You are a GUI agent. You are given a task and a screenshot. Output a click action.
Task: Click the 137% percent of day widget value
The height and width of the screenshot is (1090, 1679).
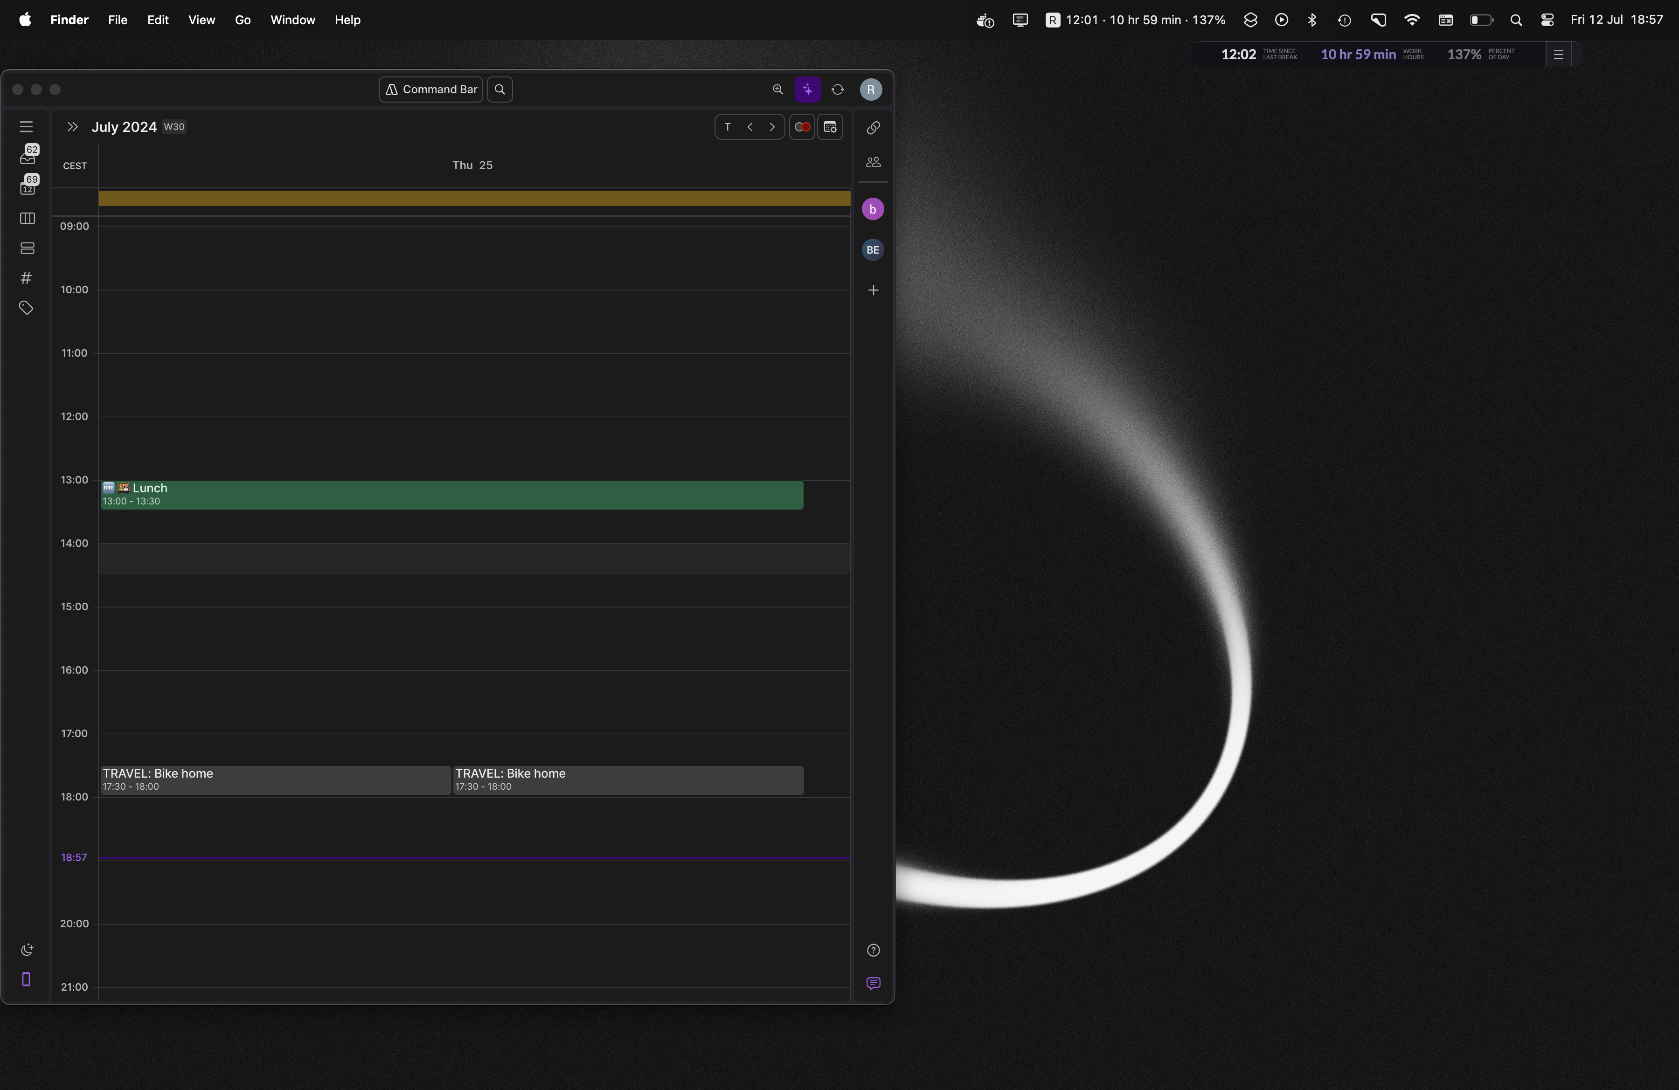point(1464,54)
